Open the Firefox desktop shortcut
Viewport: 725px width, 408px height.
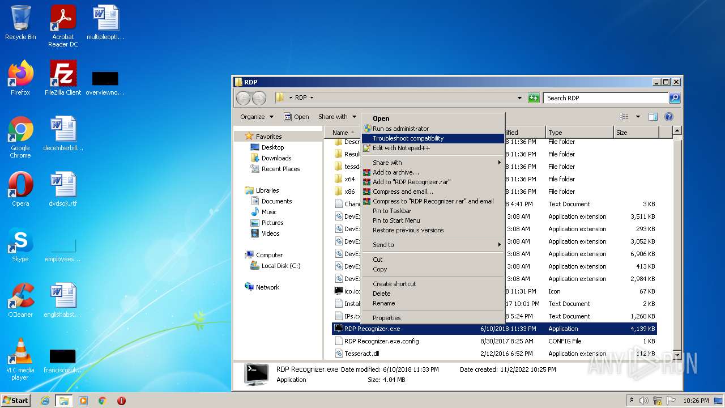(x=20, y=78)
